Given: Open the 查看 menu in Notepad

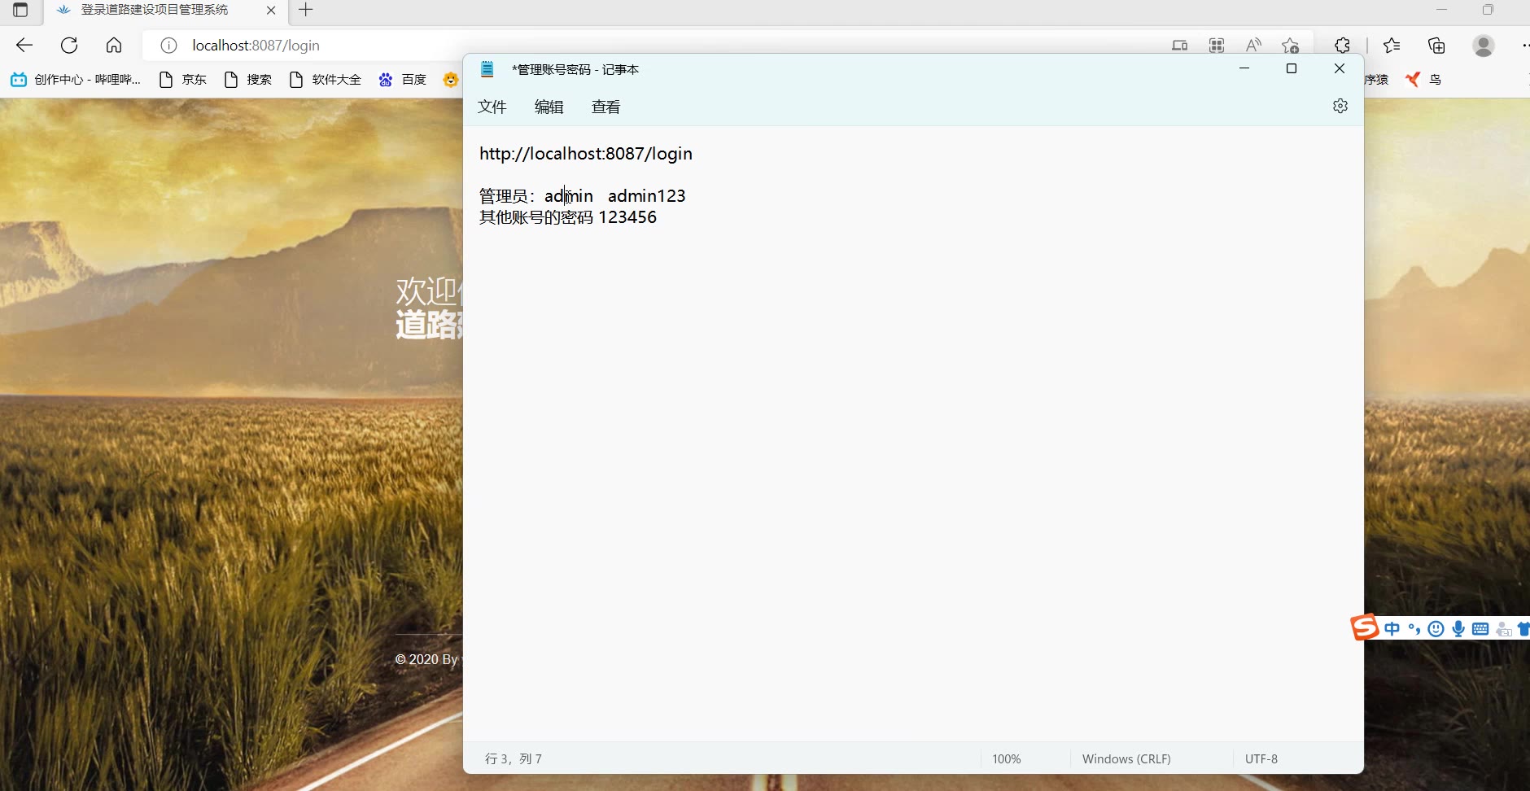Looking at the screenshot, I should tap(605, 107).
